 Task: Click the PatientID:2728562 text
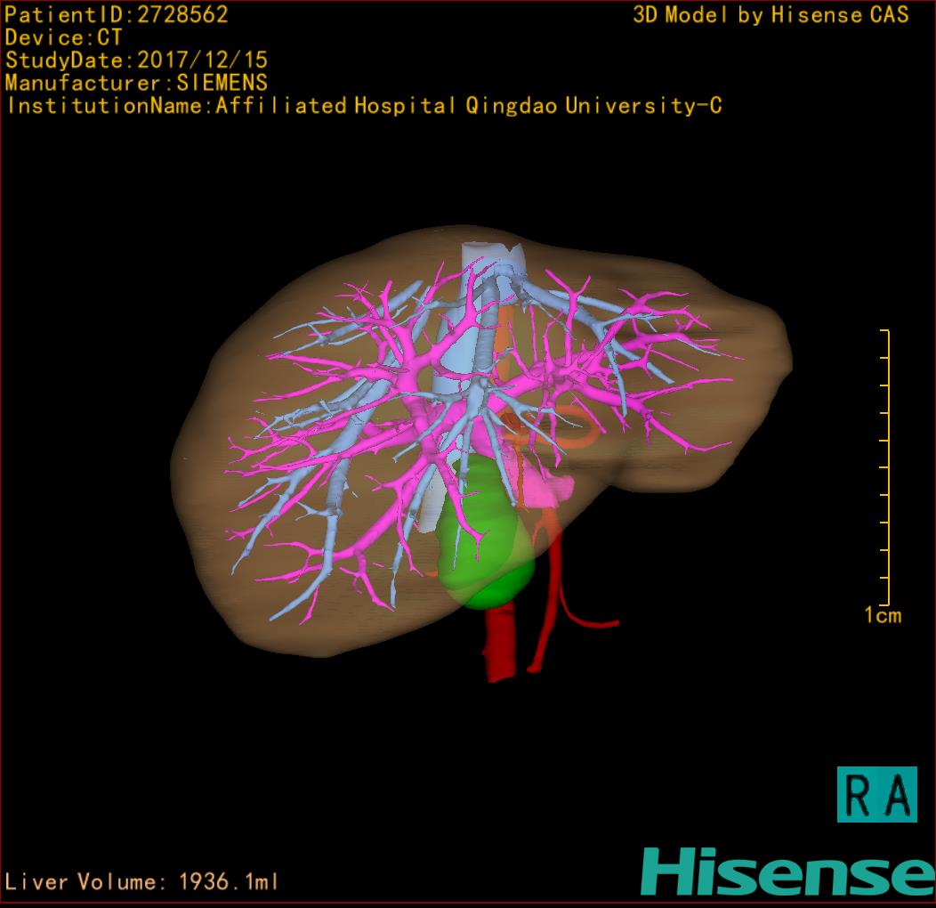pyautogui.click(x=117, y=14)
